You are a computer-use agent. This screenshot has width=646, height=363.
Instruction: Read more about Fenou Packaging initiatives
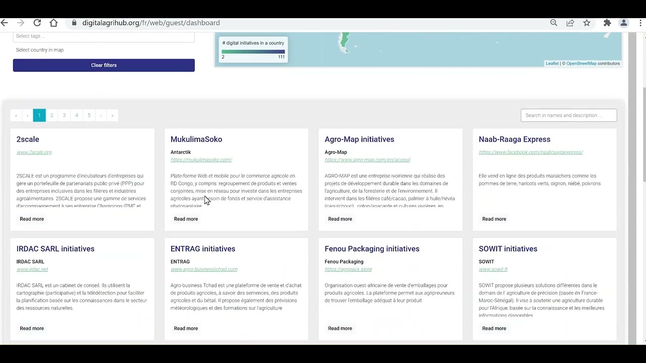[340, 328]
